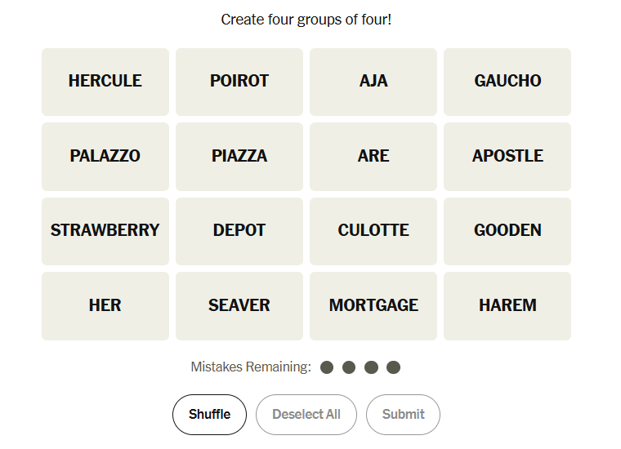Viewport: 621px width, 449px height.
Task: Pick the GAUCHO tile
Action: (x=507, y=81)
